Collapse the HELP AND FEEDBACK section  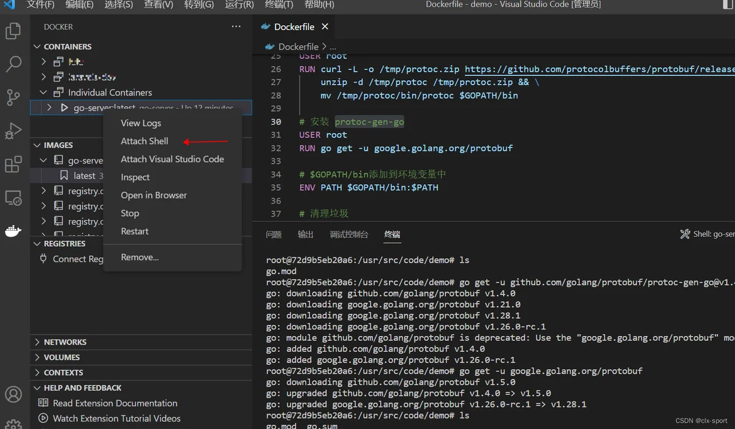[x=37, y=388]
